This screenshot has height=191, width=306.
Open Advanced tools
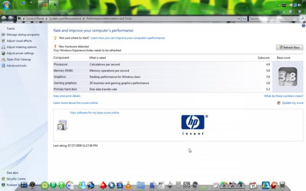tap(16, 66)
